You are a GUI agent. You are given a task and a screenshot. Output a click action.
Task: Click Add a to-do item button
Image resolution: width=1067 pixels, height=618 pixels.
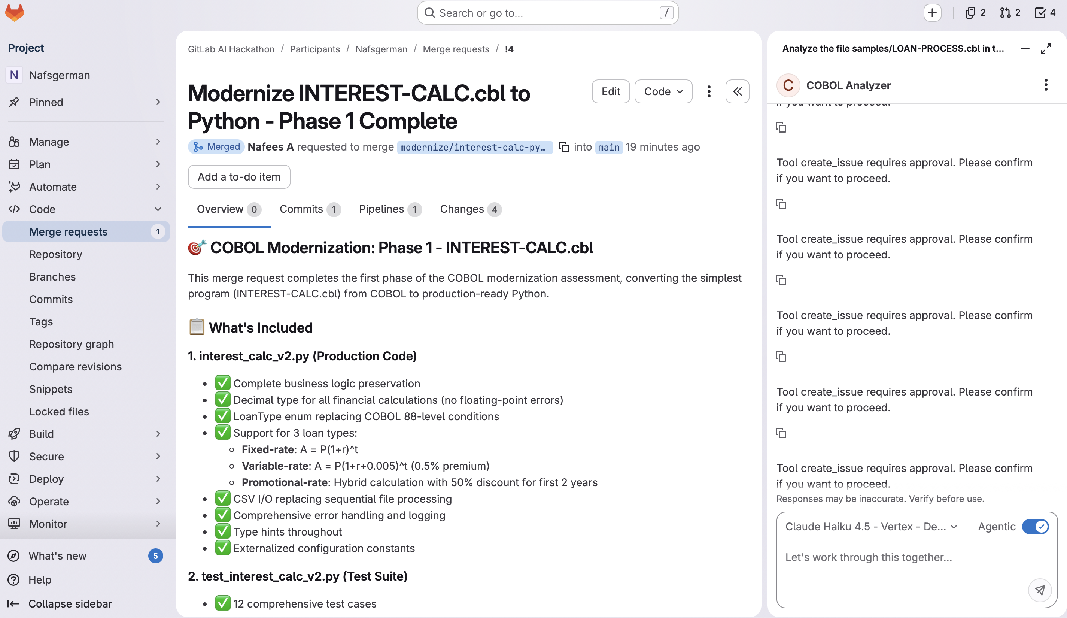[x=239, y=177]
